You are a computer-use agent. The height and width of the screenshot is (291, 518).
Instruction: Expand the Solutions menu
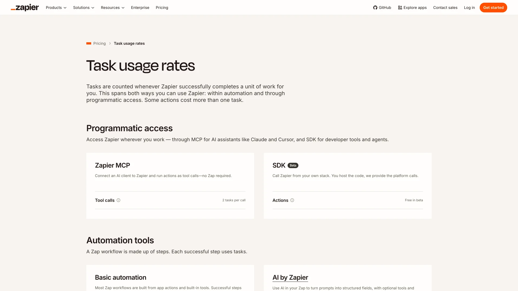click(x=84, y=8)
